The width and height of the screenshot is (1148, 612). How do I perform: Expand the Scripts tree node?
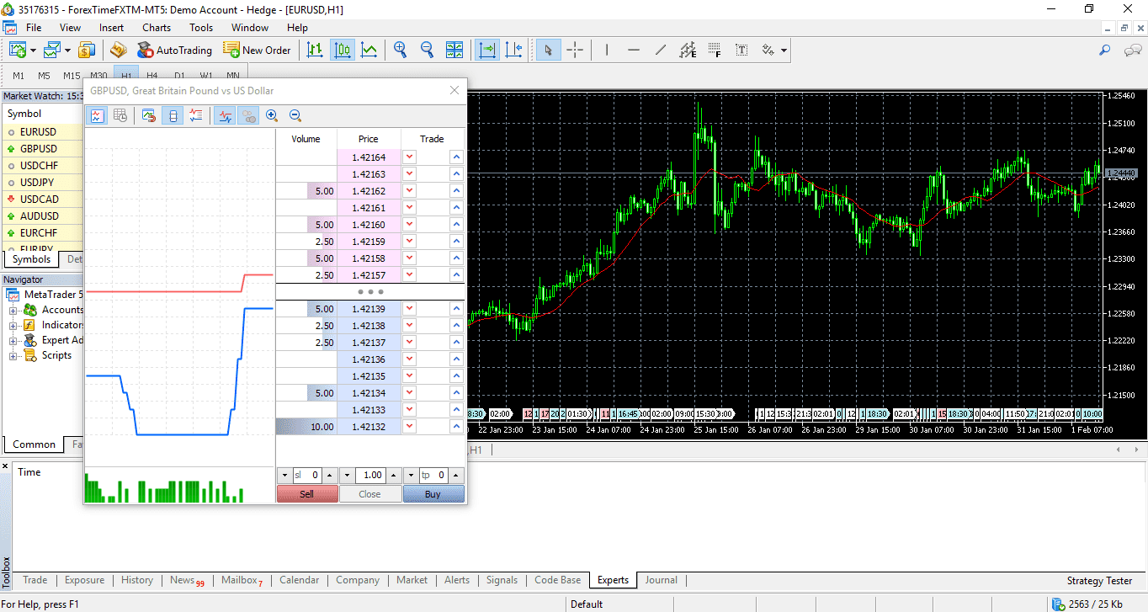(x=13, y=356)
